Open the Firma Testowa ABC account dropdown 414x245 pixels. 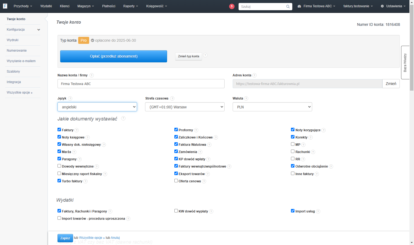coord(316,6)
